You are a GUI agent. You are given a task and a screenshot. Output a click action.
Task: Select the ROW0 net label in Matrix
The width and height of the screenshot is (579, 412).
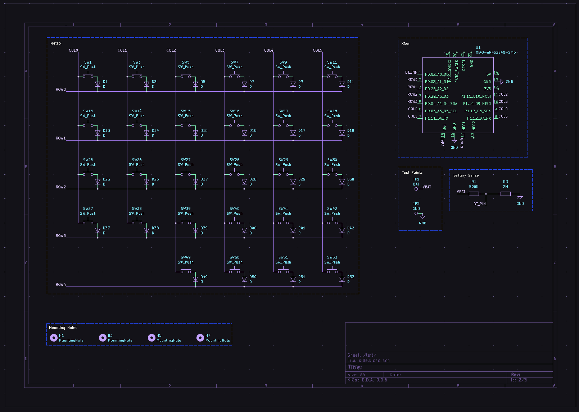tap(61, 90)
